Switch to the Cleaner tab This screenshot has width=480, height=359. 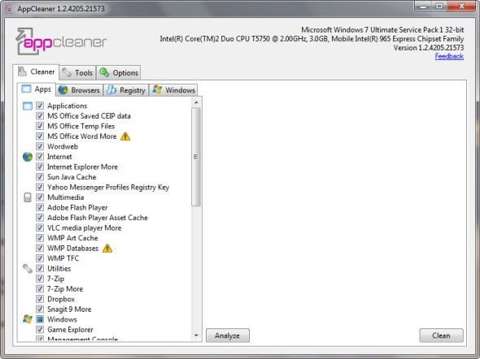tap(36, 72)
